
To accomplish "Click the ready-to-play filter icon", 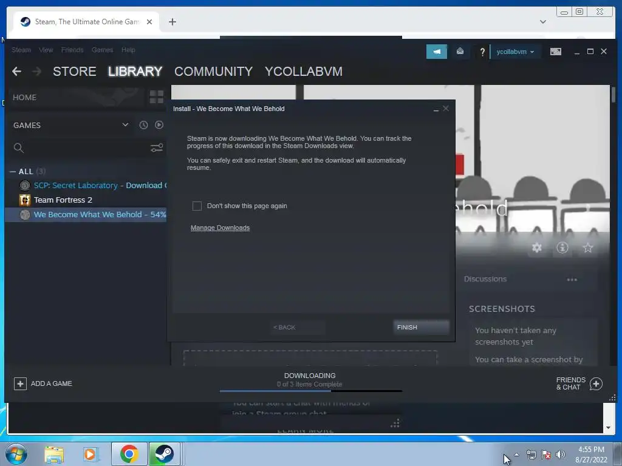I will [x=159, y=125].
